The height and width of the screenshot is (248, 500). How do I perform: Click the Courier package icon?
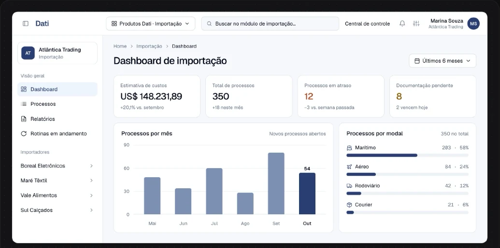click(349, 205)
